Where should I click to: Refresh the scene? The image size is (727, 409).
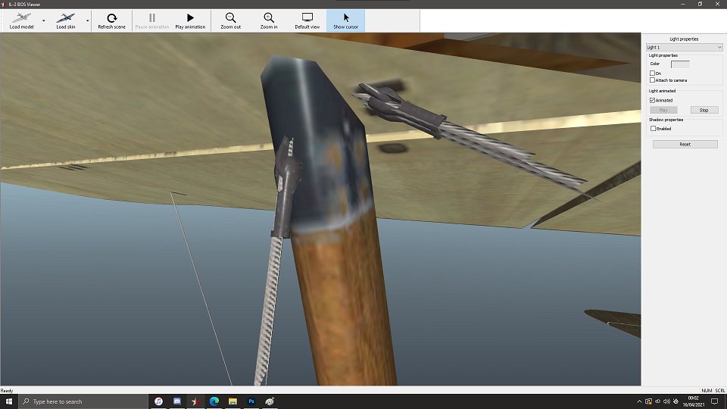click(111, 20)
